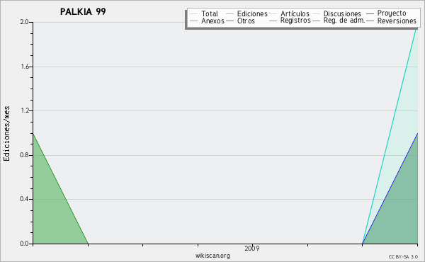This screenshot has width=425, height=262.
Task: Click the PALKIA 99 chart title
Action: (x=83, y=11)
